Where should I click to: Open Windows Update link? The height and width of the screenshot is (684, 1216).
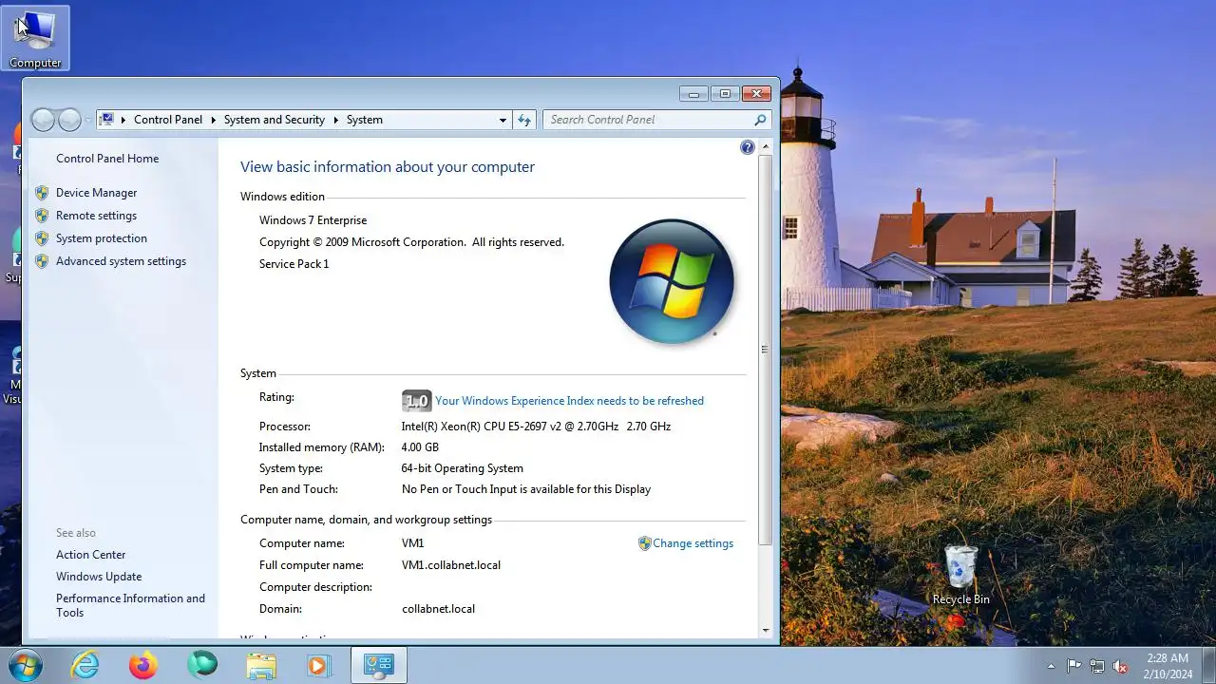click(x=99, y=577)
